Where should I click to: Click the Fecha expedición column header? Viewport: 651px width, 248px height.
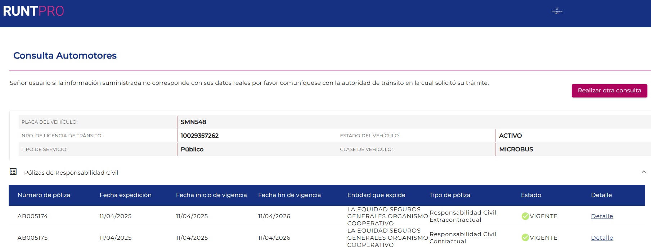coord(125,195)
